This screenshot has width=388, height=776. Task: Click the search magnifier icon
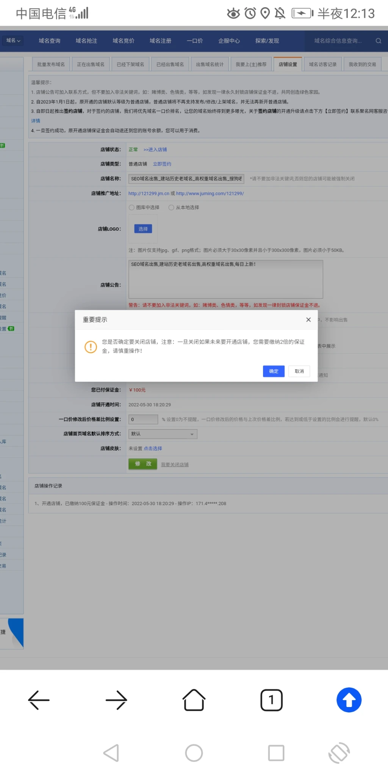(x=378, y=41)
